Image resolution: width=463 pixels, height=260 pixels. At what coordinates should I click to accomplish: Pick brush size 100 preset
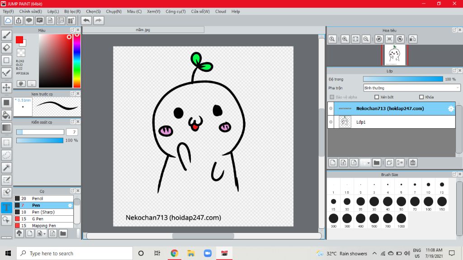coord(428,202)
